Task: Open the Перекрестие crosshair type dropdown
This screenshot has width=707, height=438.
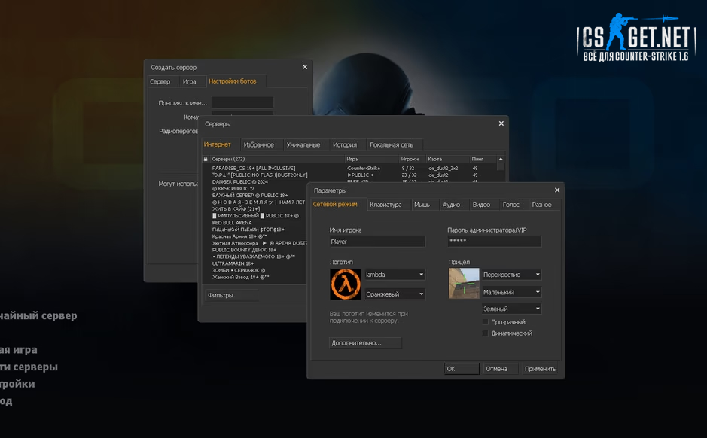Action: point(511,275)
